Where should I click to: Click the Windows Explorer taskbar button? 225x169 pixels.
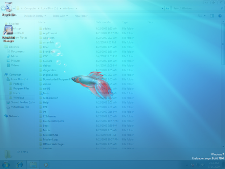[x=33, y=165]
